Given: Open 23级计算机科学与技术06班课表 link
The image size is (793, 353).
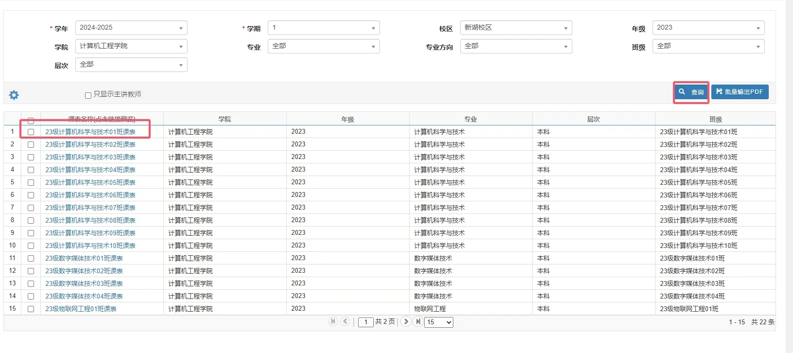Looking at the screenshot, I should pos(90,195).
